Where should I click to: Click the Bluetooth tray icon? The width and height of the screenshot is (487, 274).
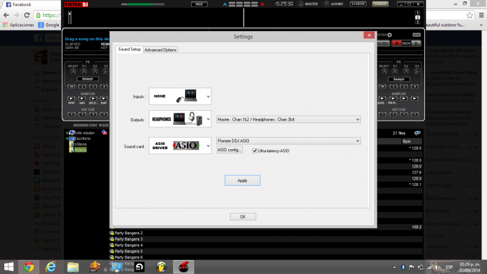(403, 267)
